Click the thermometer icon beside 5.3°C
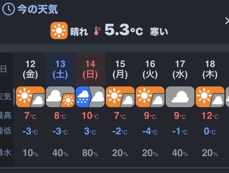The width and height of the screenshot is (229, 173). click(97, 31)
